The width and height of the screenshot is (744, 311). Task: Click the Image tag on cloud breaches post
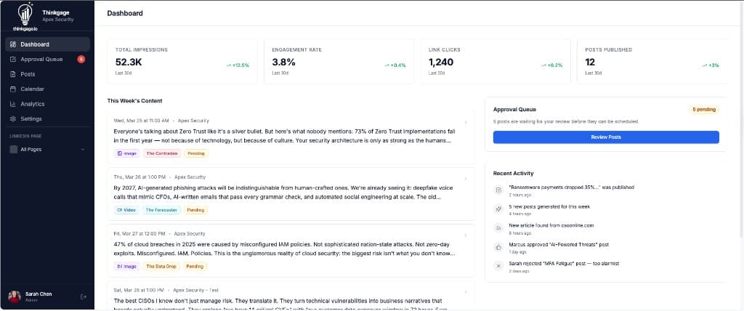[126, 267]
